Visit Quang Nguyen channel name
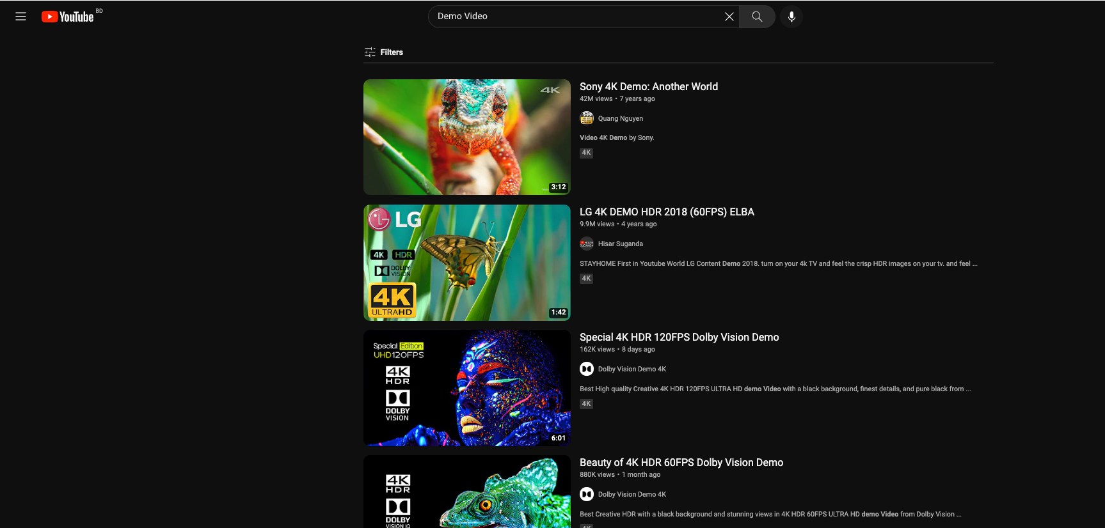 coord(621,118)
